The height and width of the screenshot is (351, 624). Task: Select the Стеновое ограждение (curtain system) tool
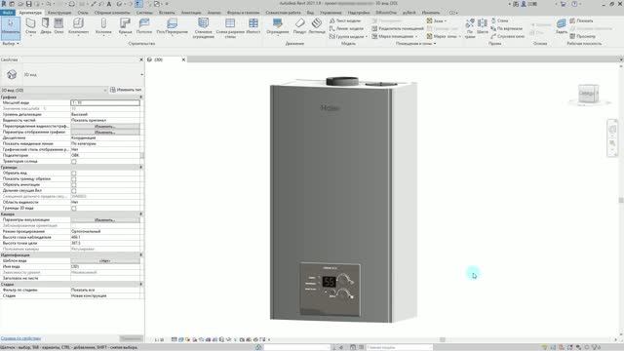tap(204, 28)
